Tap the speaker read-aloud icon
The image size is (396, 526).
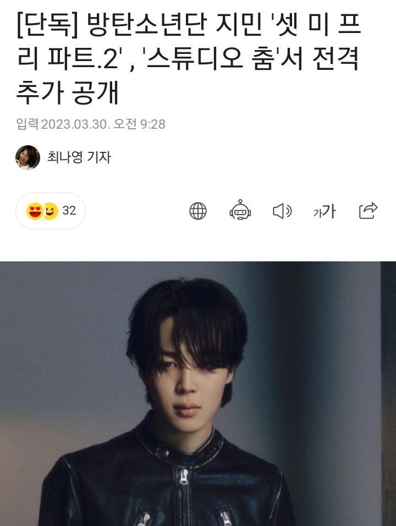click(x=282, y=211)
